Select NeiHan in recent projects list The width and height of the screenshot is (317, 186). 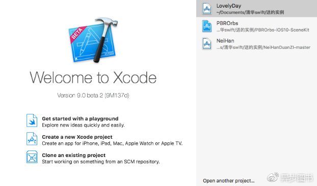pyautogui.click(x=256, y=44)
